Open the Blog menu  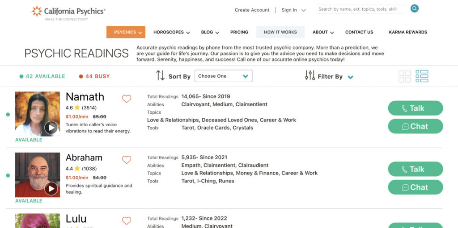[210, 33]
